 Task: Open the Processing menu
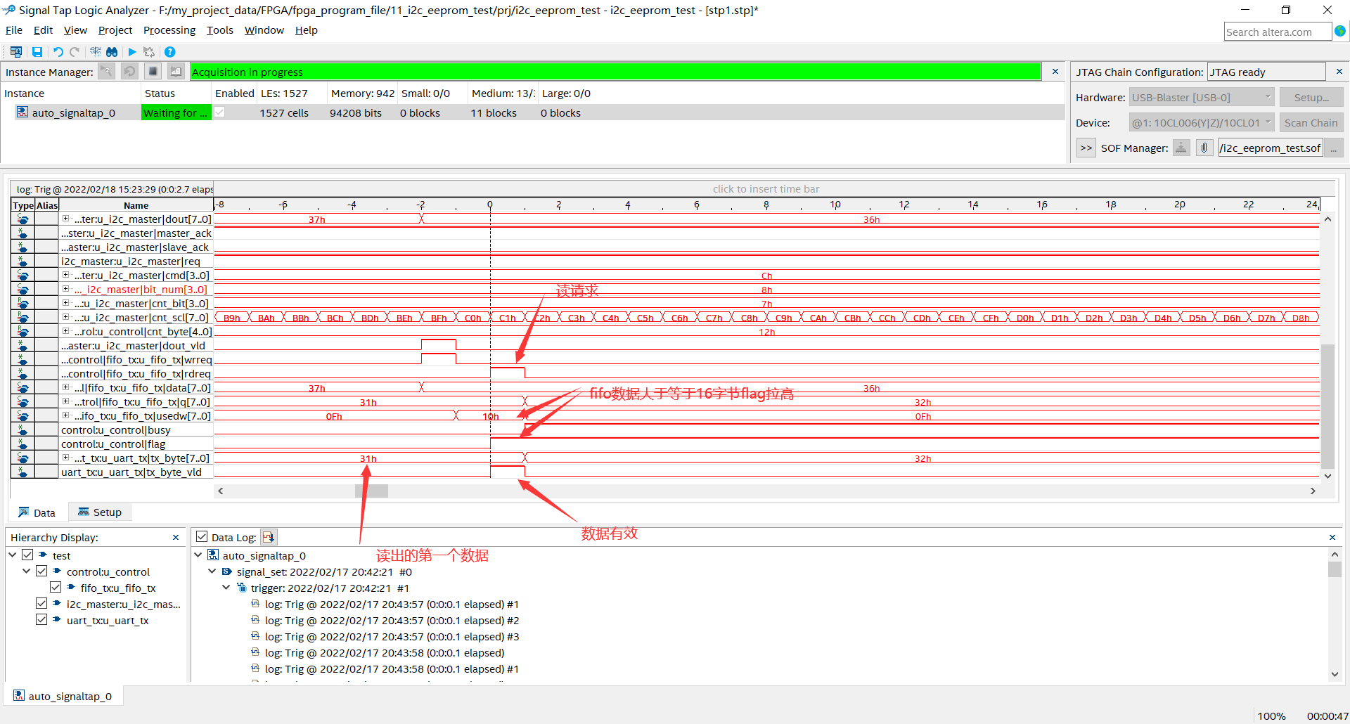(169, 30)
